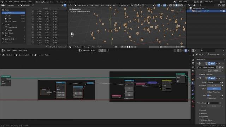Open Global transform orientation dropdown
The height and width of the screenshot is (127, 226).
(123, 5)
